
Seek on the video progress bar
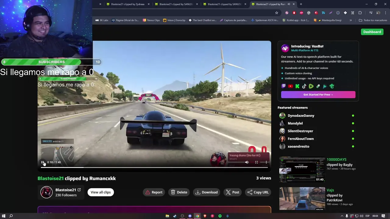(154, 167)
